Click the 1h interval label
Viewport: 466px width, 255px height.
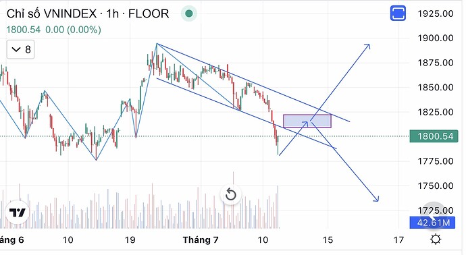pos(112,13)
